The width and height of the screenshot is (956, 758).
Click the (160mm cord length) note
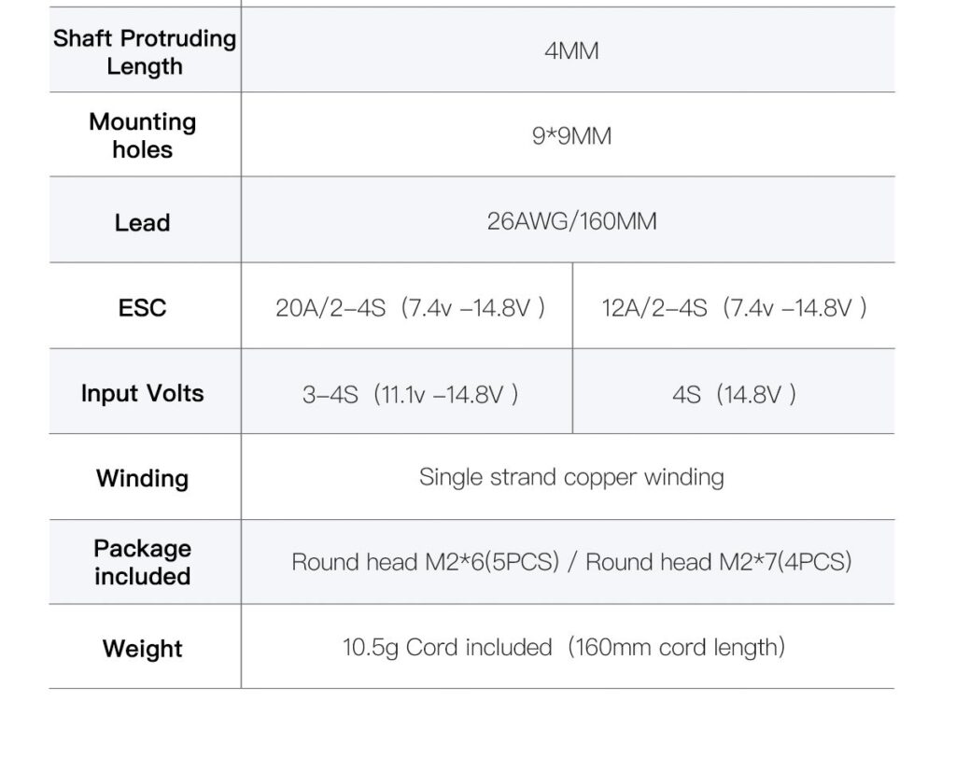(x=676, y=648)
